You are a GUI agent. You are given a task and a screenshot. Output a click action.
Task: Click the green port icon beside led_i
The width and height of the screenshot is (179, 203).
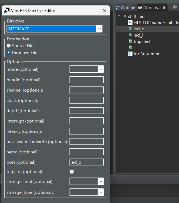(x=130, y=35)
